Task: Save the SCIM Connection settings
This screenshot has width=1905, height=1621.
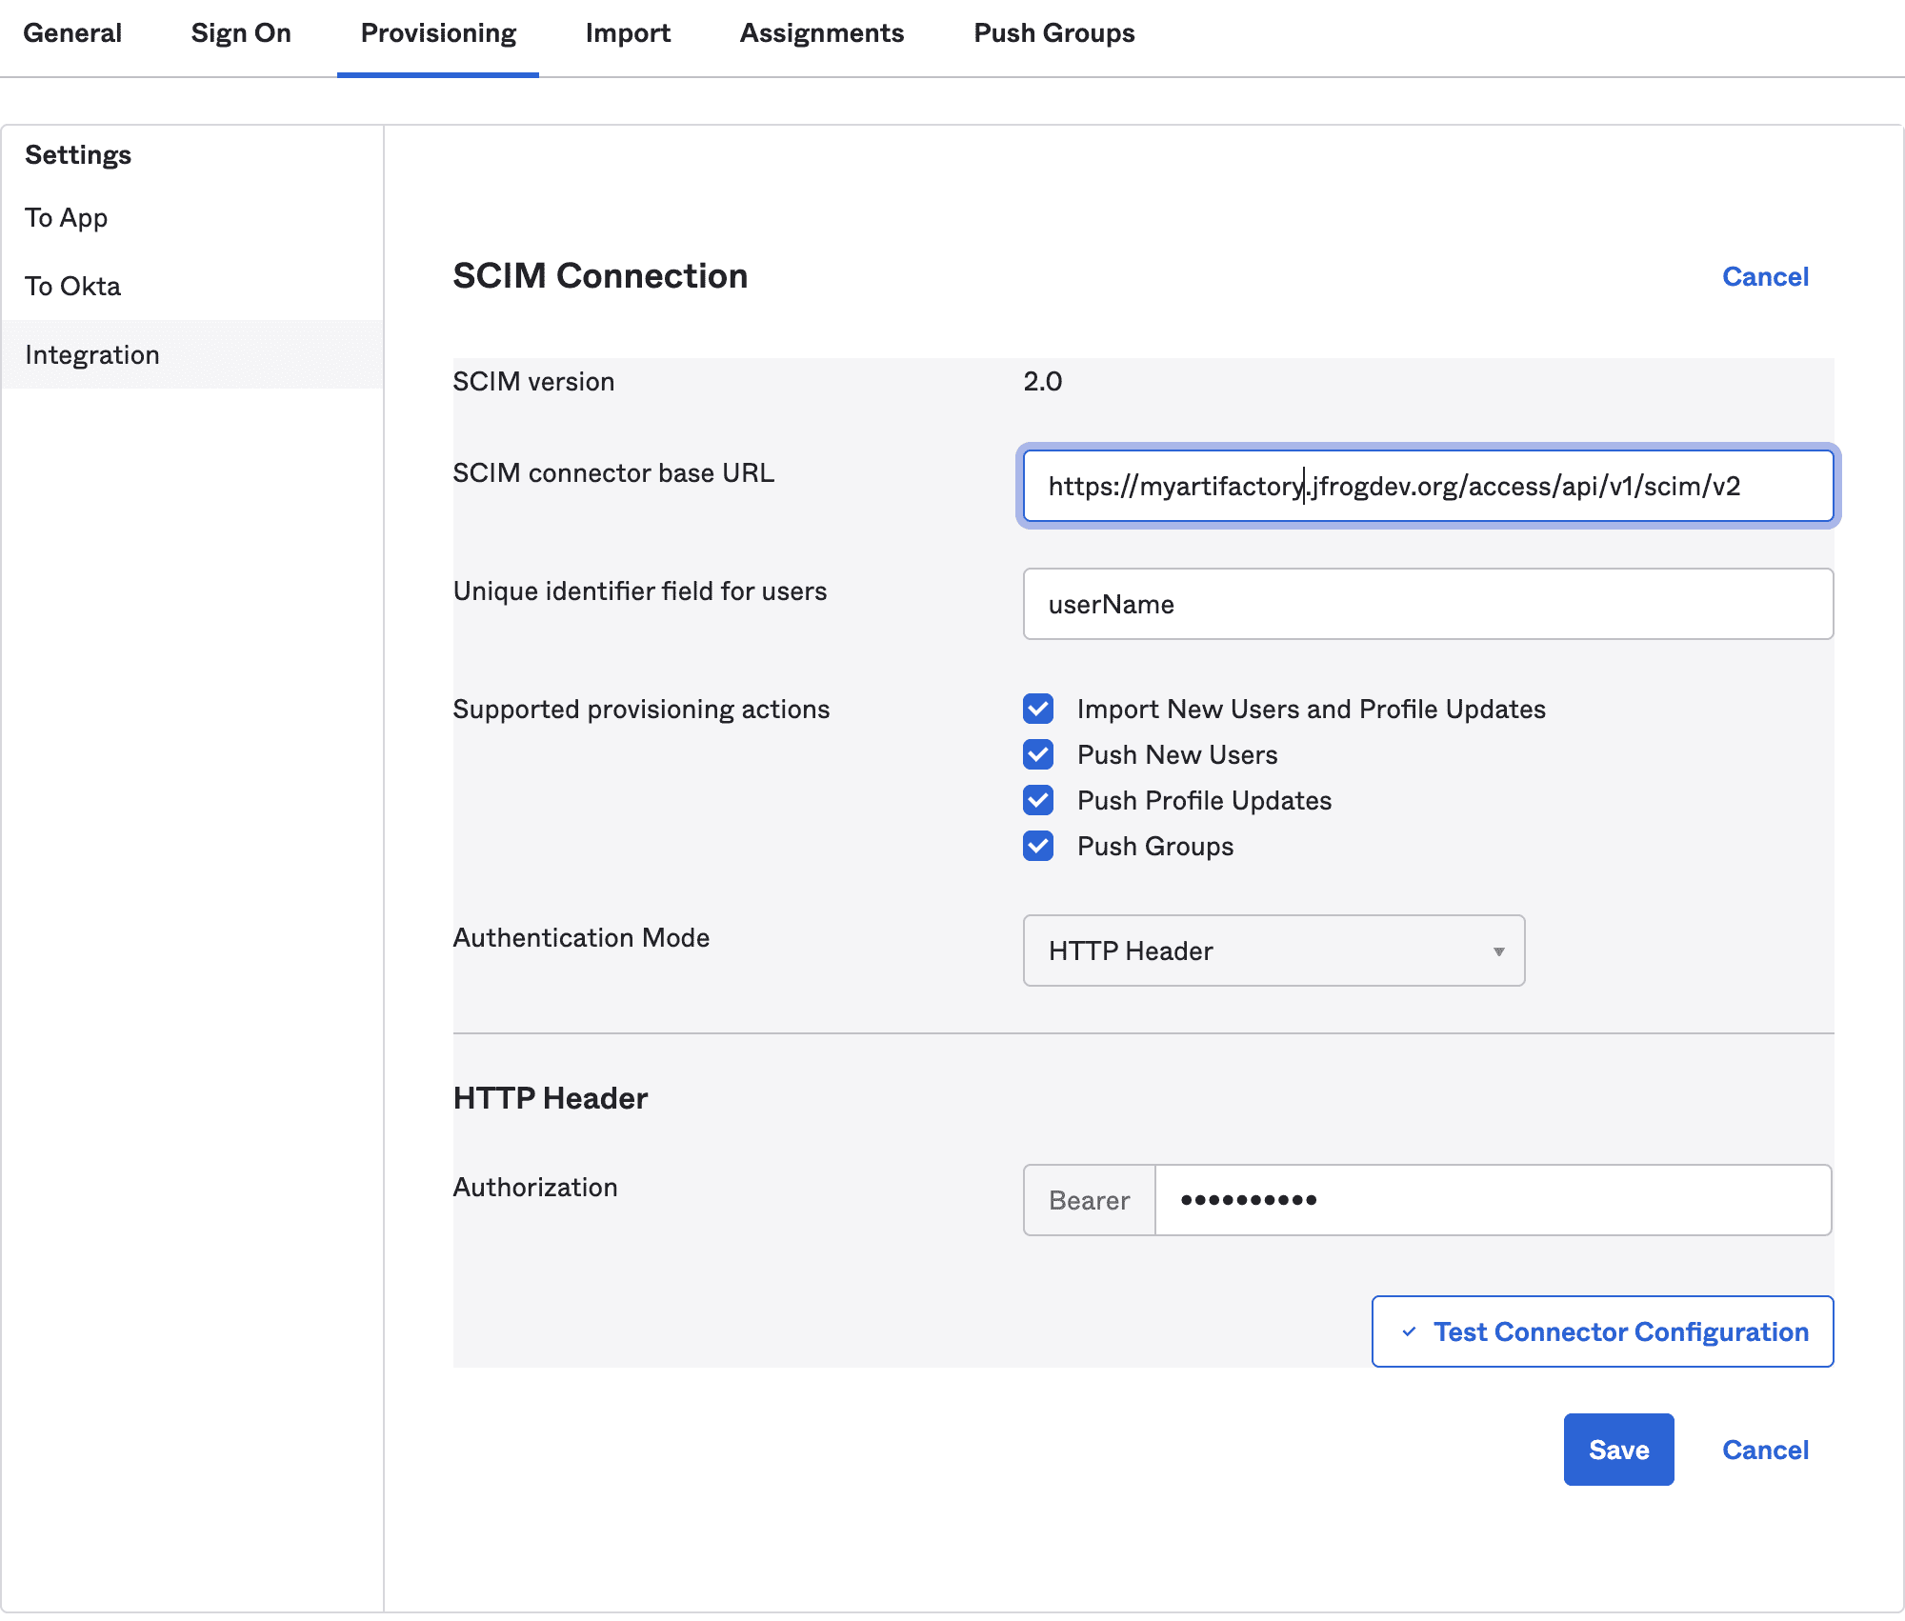Action: (x=1617, y=1450)
